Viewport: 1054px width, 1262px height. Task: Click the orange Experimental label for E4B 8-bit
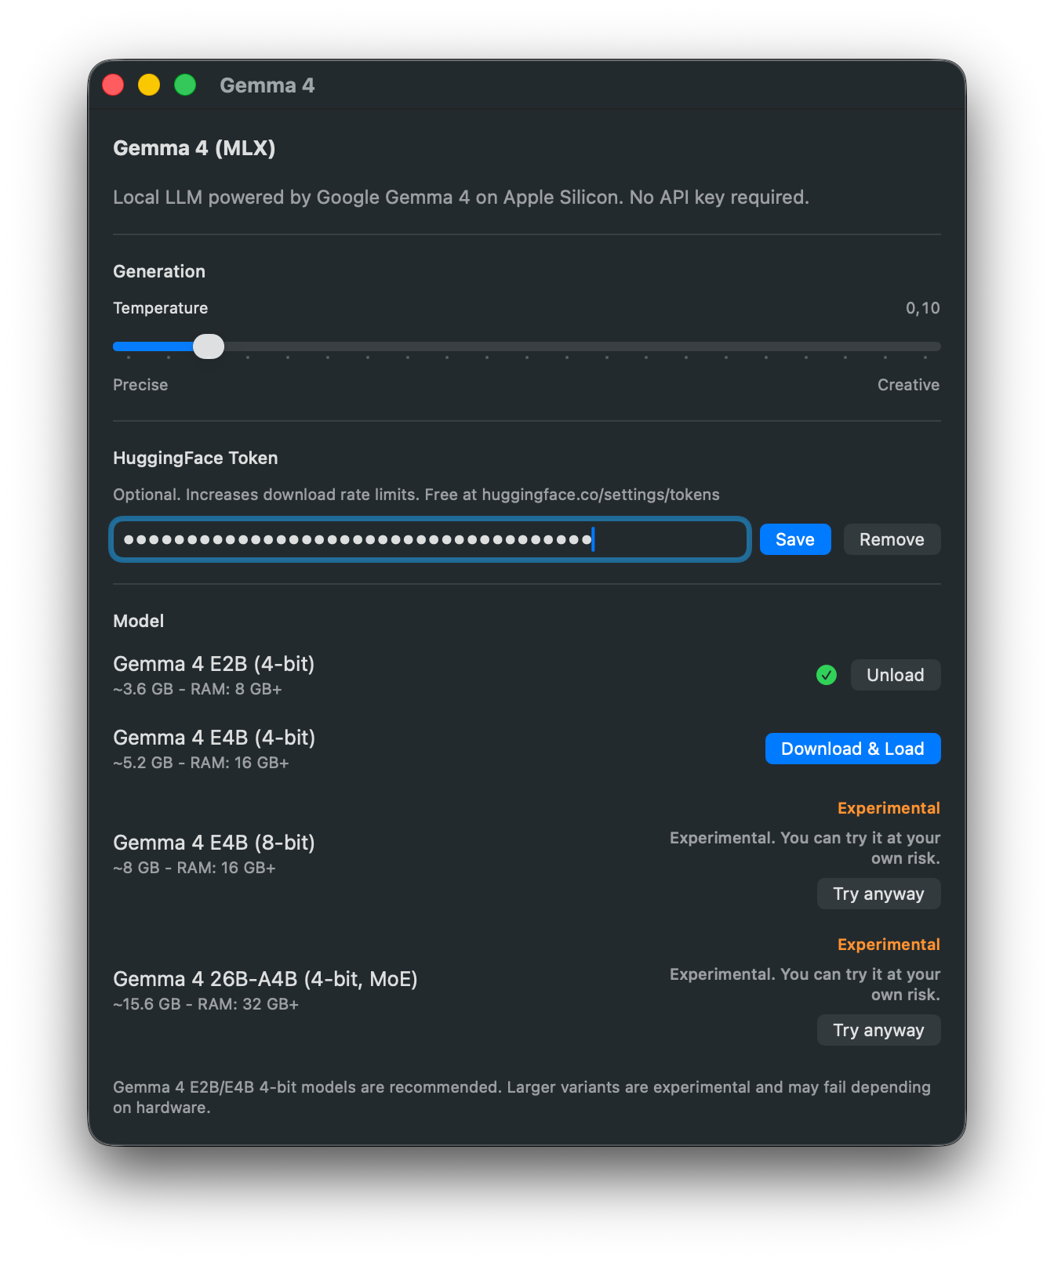click(x=888, y=808)
